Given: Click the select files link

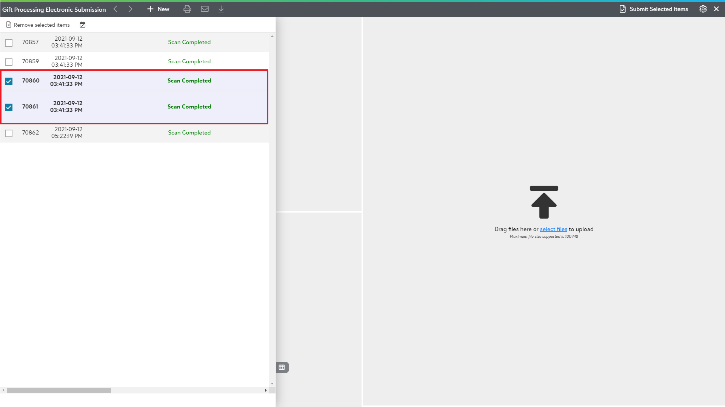Looking at the screenshot, I should pos(553,229).
